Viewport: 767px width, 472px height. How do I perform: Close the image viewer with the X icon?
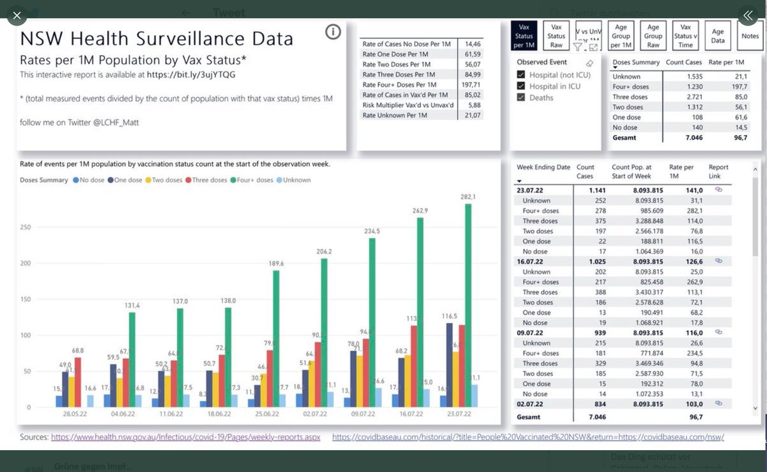pyautogui.click(x=17, y=15)
